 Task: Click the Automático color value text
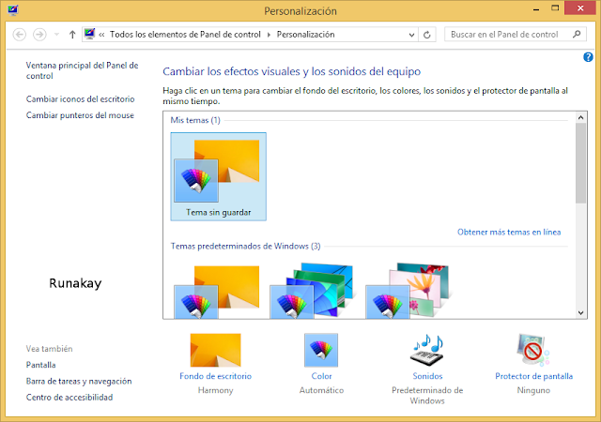321,390
